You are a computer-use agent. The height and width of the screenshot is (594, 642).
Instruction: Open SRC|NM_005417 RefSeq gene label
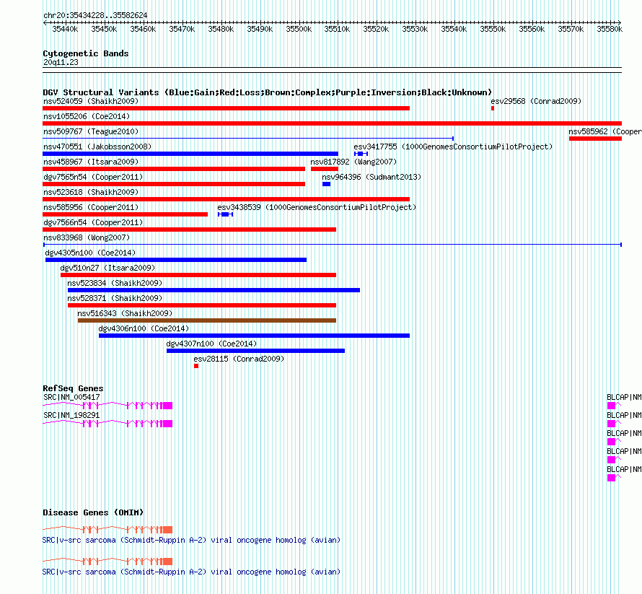pyautogui.click(x=71, y=397)
